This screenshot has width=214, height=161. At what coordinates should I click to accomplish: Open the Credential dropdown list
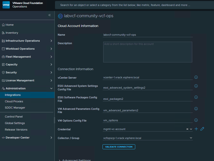191,129
